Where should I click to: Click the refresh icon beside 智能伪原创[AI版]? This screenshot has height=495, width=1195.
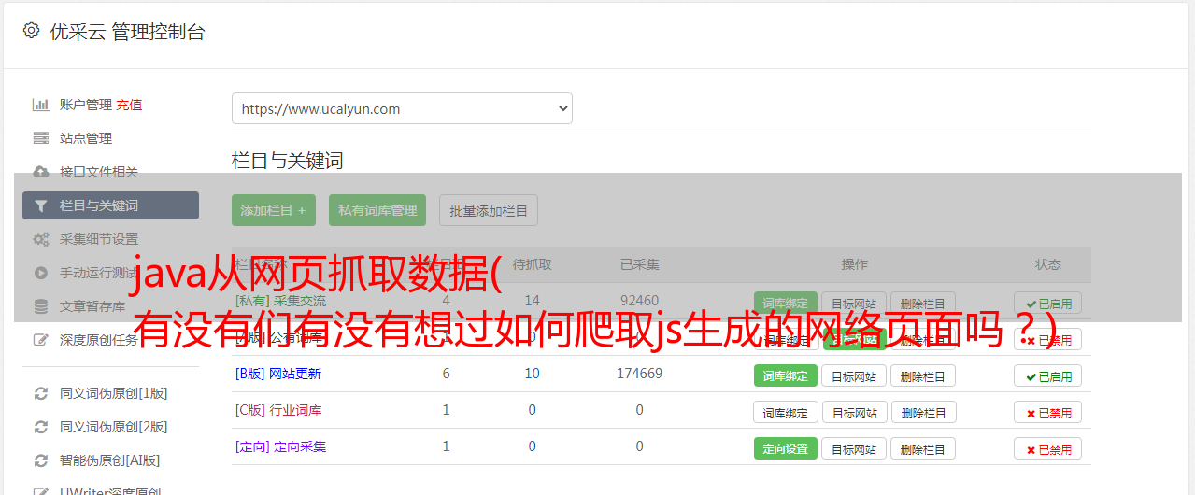click(x=40, y=460)
